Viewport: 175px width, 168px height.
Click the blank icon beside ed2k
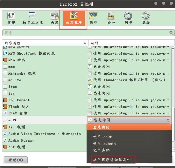point(5,120)
